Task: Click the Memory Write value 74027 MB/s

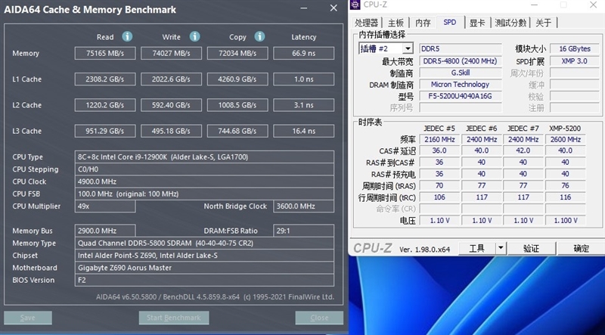Action: [172, 53]
